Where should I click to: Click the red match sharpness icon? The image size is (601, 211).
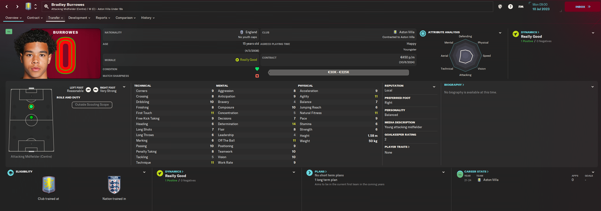point(257,75)
